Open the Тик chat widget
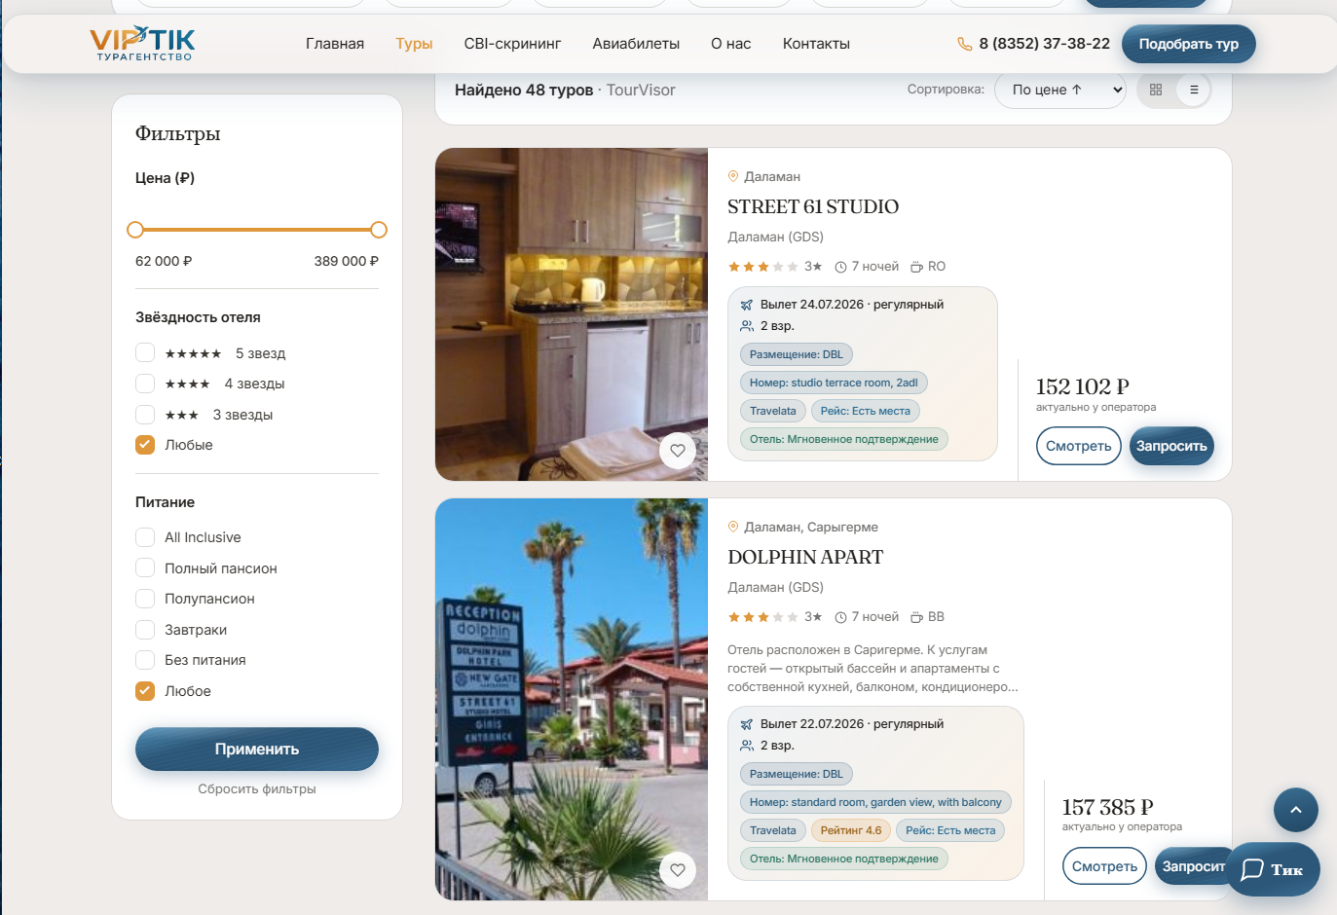The width and height of the screenshot is (1337, 915). point(1273,869)
